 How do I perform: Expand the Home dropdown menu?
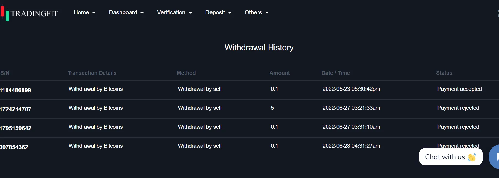pos(84,12)
